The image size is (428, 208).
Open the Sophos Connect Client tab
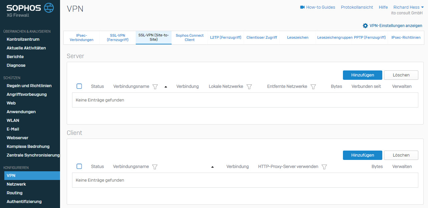coord(189,37)
